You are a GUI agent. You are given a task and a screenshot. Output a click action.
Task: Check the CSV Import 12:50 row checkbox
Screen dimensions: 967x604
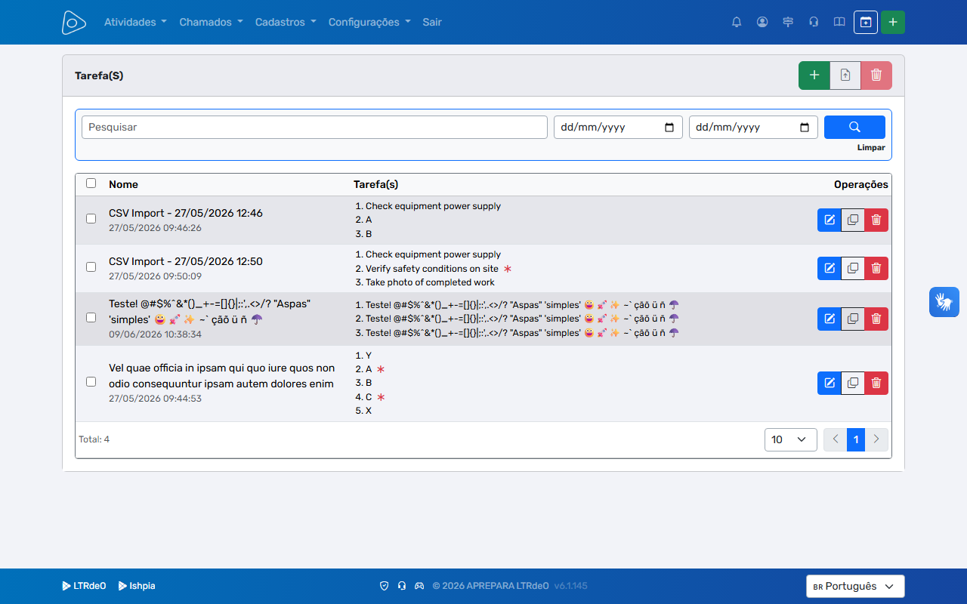click(91, 267)
